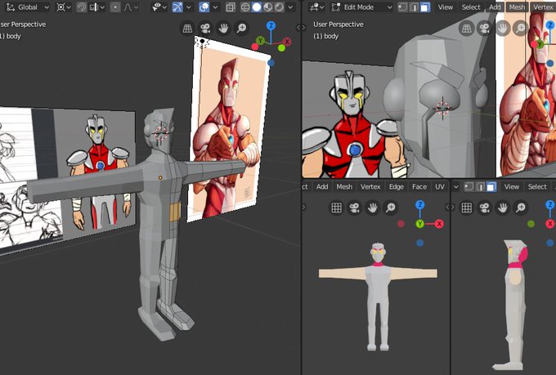Open the viewport shading options dropdown
Image resolution: width=556 pixels, height=375 pixels.
point(290,7)
